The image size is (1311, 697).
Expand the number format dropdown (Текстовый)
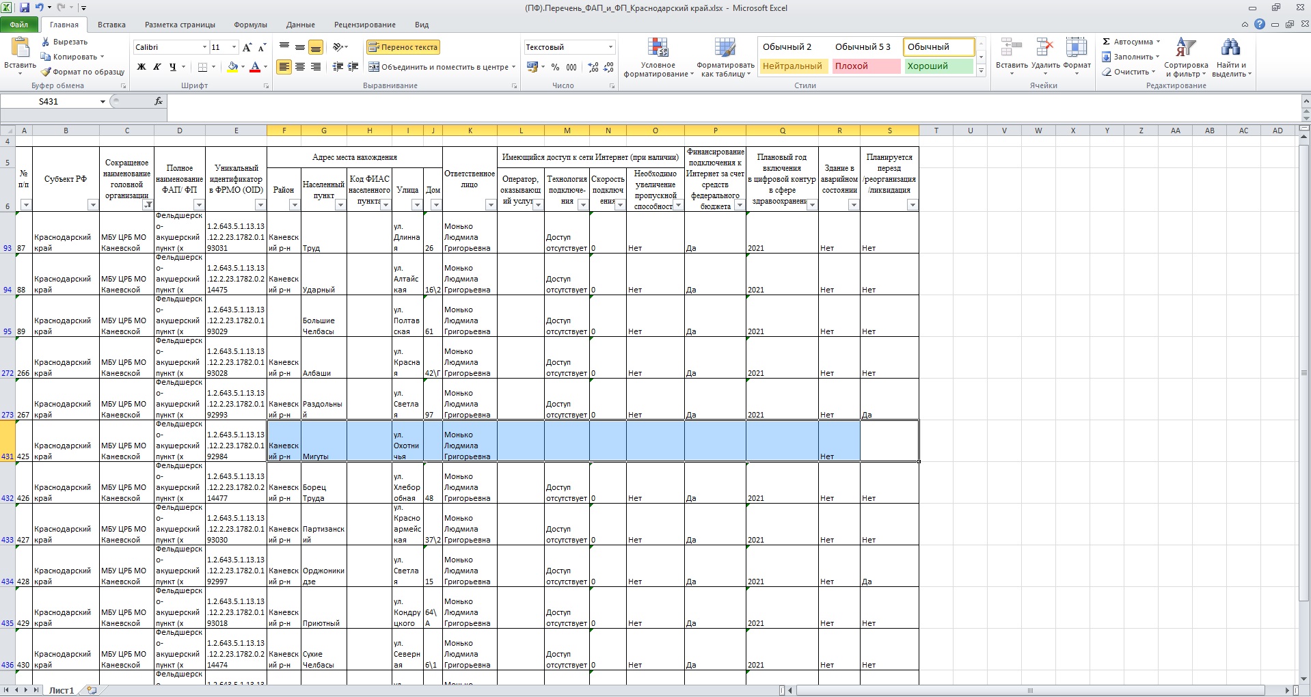coord(610,47)
